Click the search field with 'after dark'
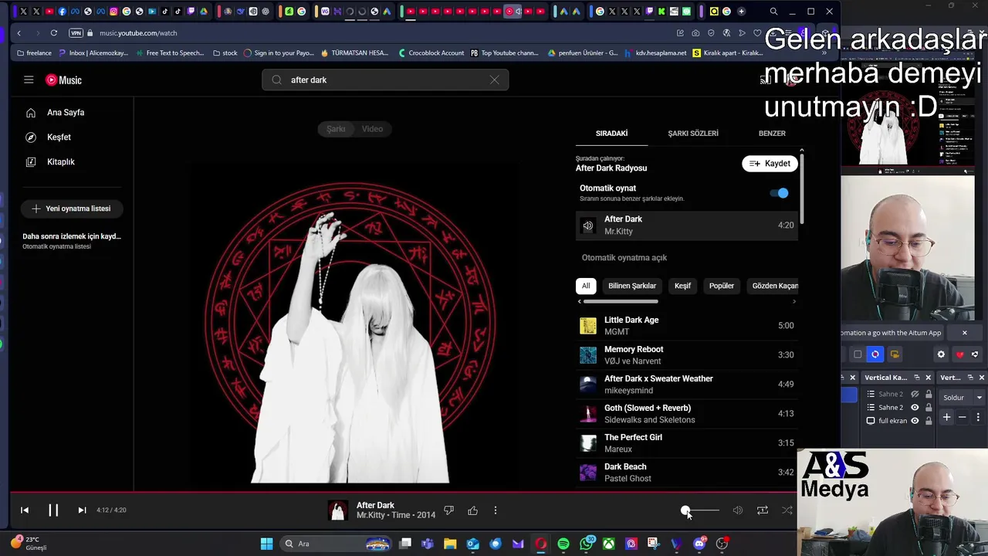This screenshot has width=988, height=556. tap(384, 80)
